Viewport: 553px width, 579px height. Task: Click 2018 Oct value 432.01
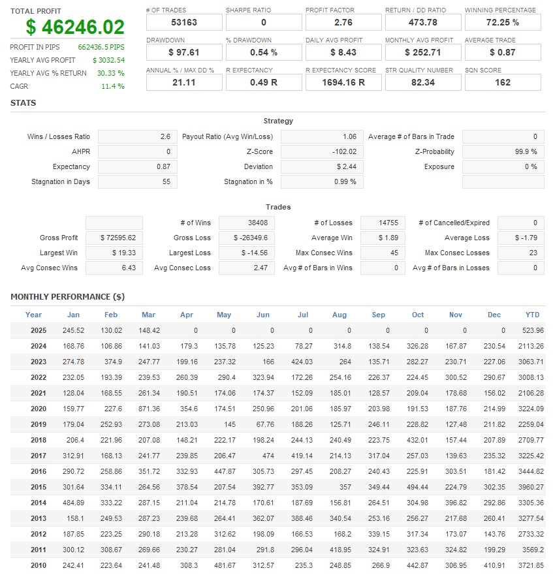[417, 440]
